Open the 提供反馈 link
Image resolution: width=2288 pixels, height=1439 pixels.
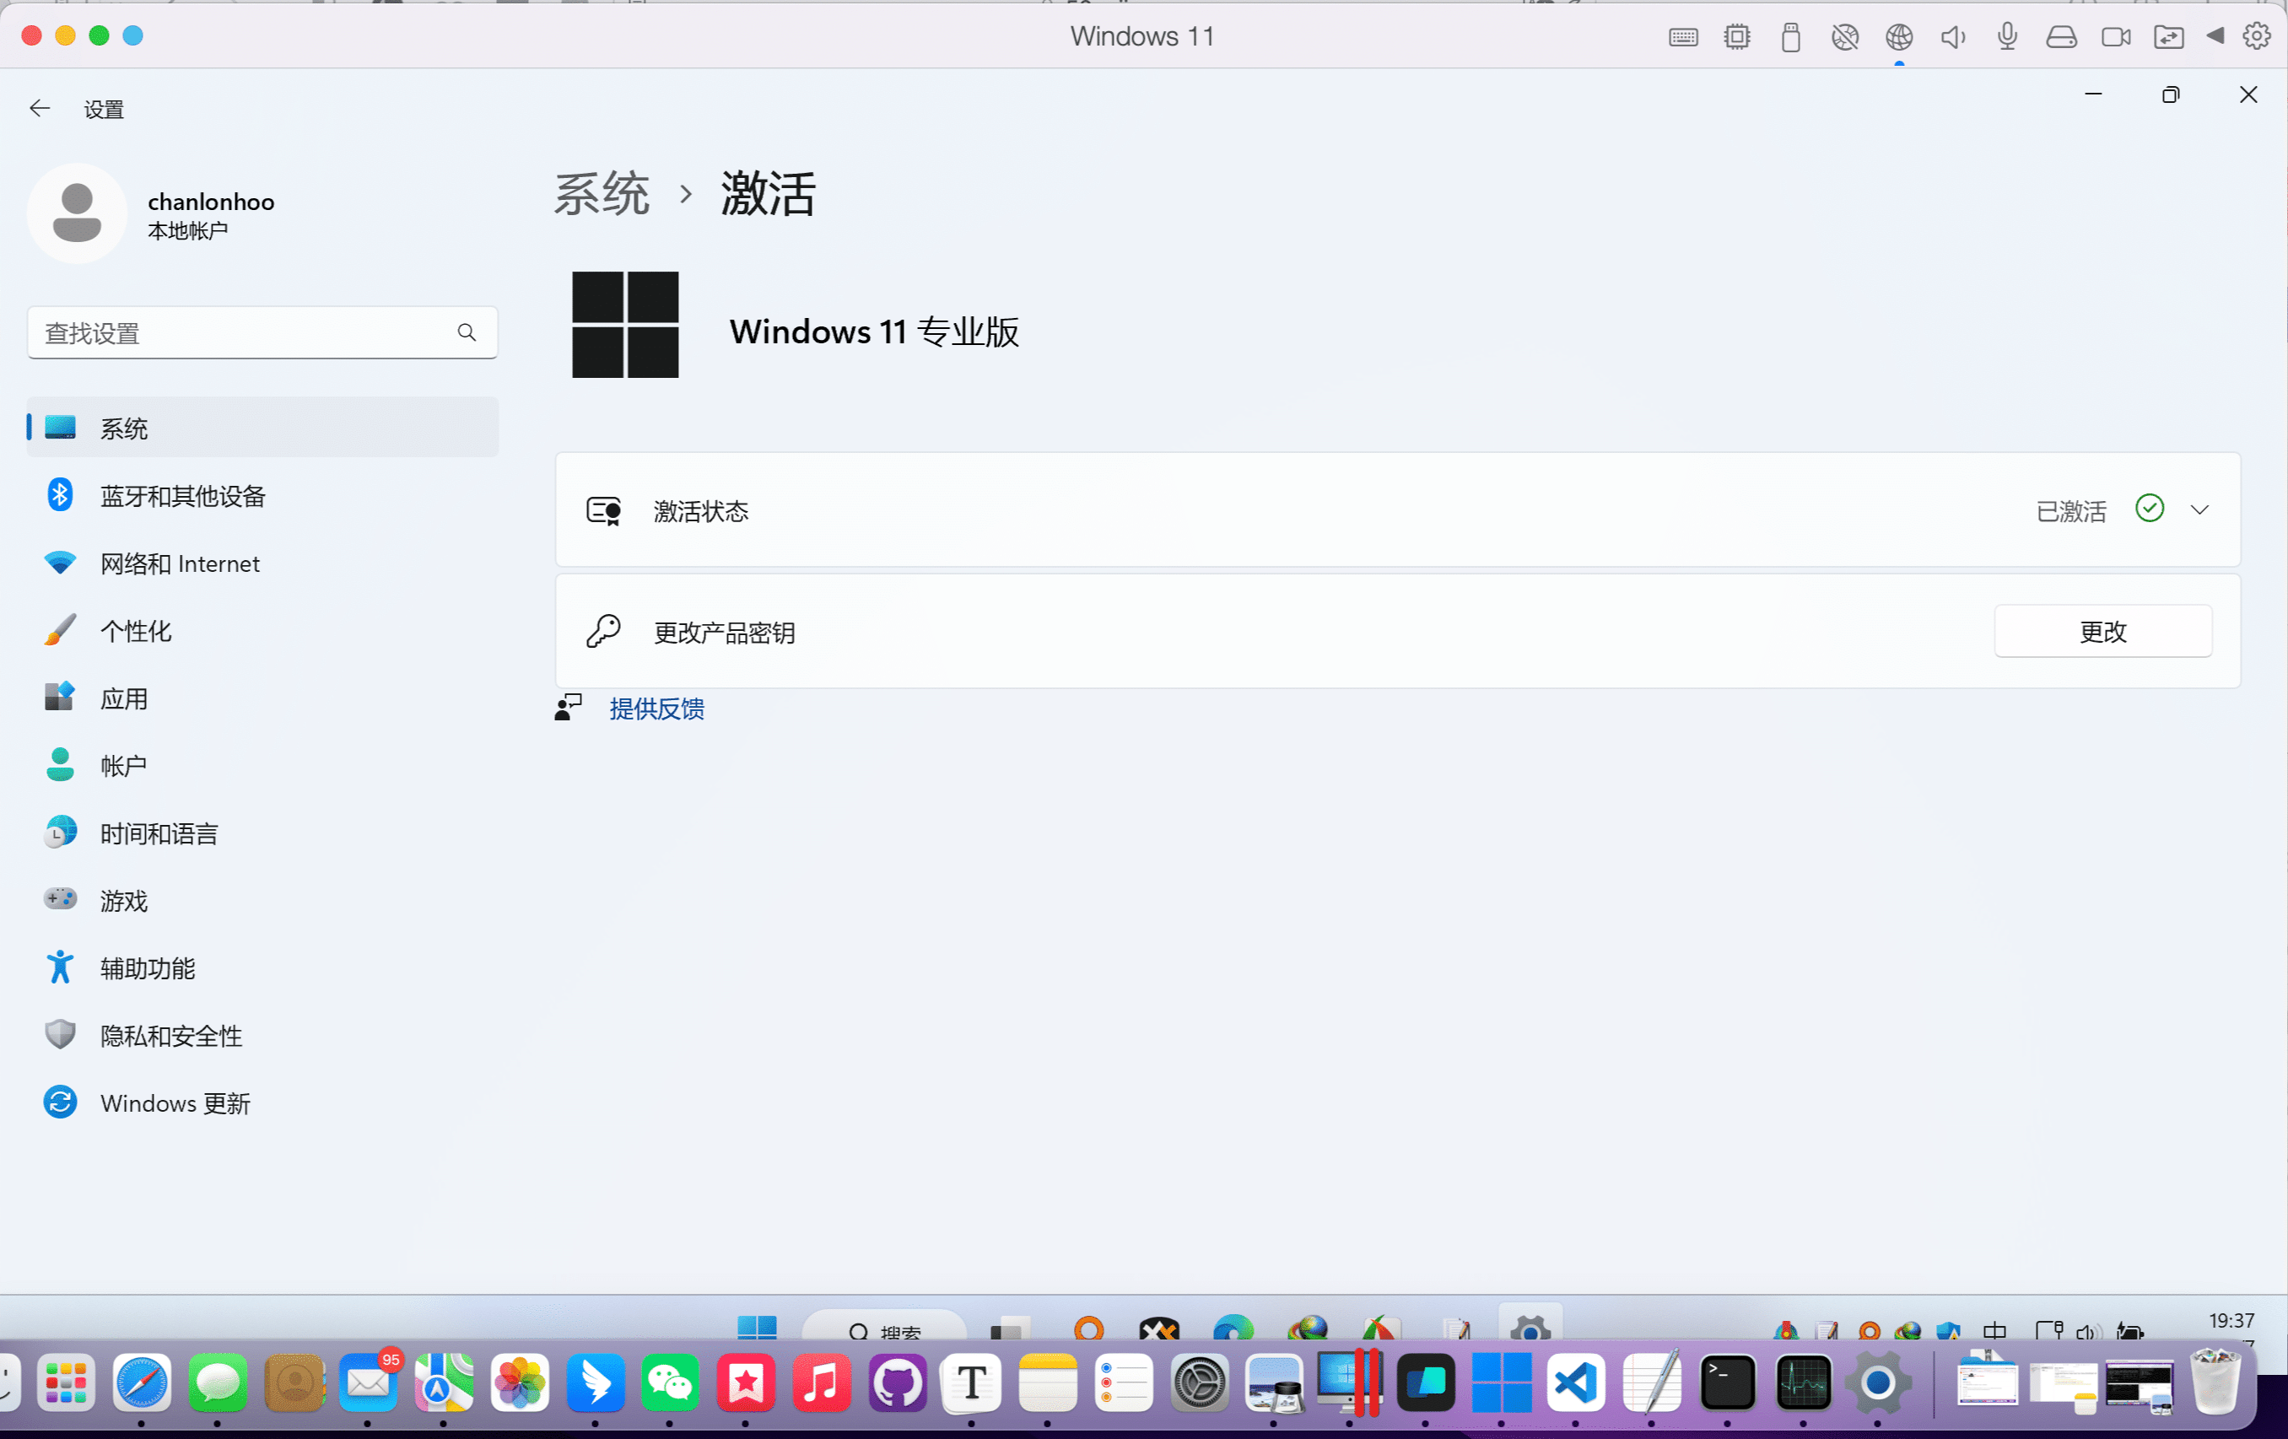(656, 709)
